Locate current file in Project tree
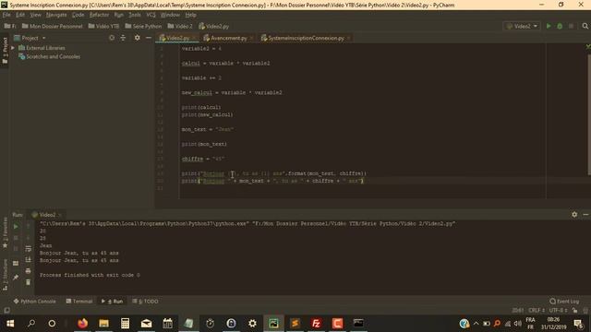The height and width of the screenshot is (332, 591). click(112, 38)
